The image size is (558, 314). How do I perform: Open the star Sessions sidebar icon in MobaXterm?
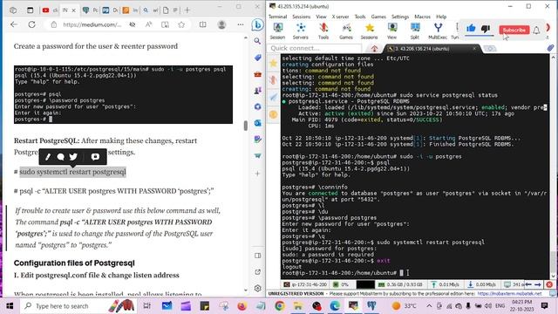tap(273, 64)
